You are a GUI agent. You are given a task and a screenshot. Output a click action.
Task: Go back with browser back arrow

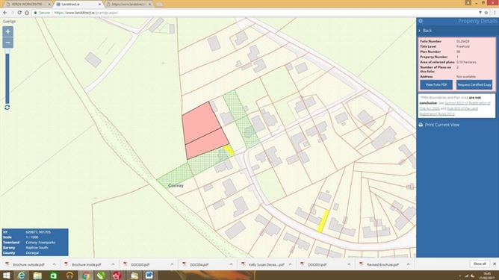coord(5,13)
